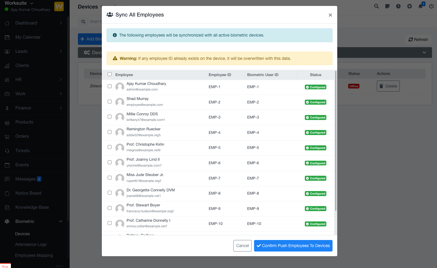Click the employee list vertical scrollbar
Screen dimensions: 437x268
[x=335, y=141]
